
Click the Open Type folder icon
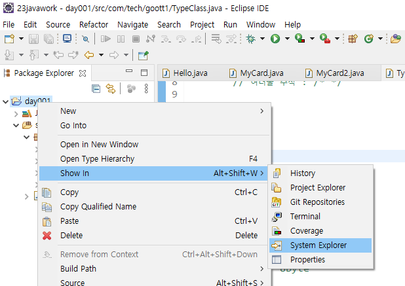[396, 39]
